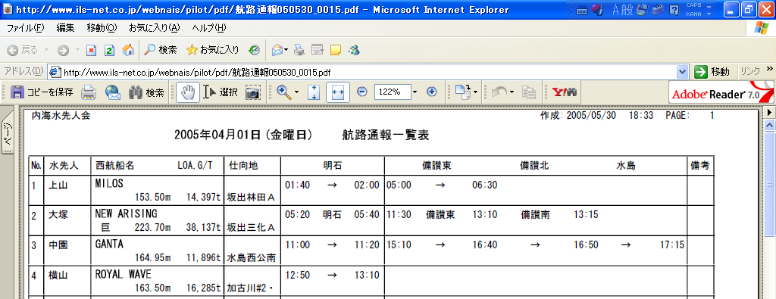Click the 122% zoom field
This screenshot has height=299, width=776.
point(392,92)
